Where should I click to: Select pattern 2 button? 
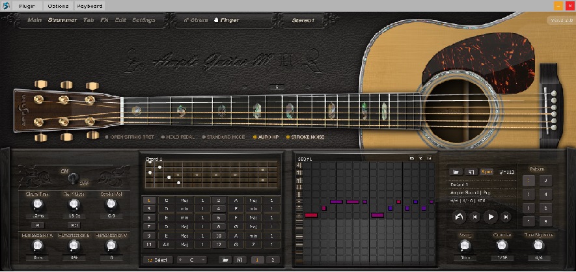(546, 180)
